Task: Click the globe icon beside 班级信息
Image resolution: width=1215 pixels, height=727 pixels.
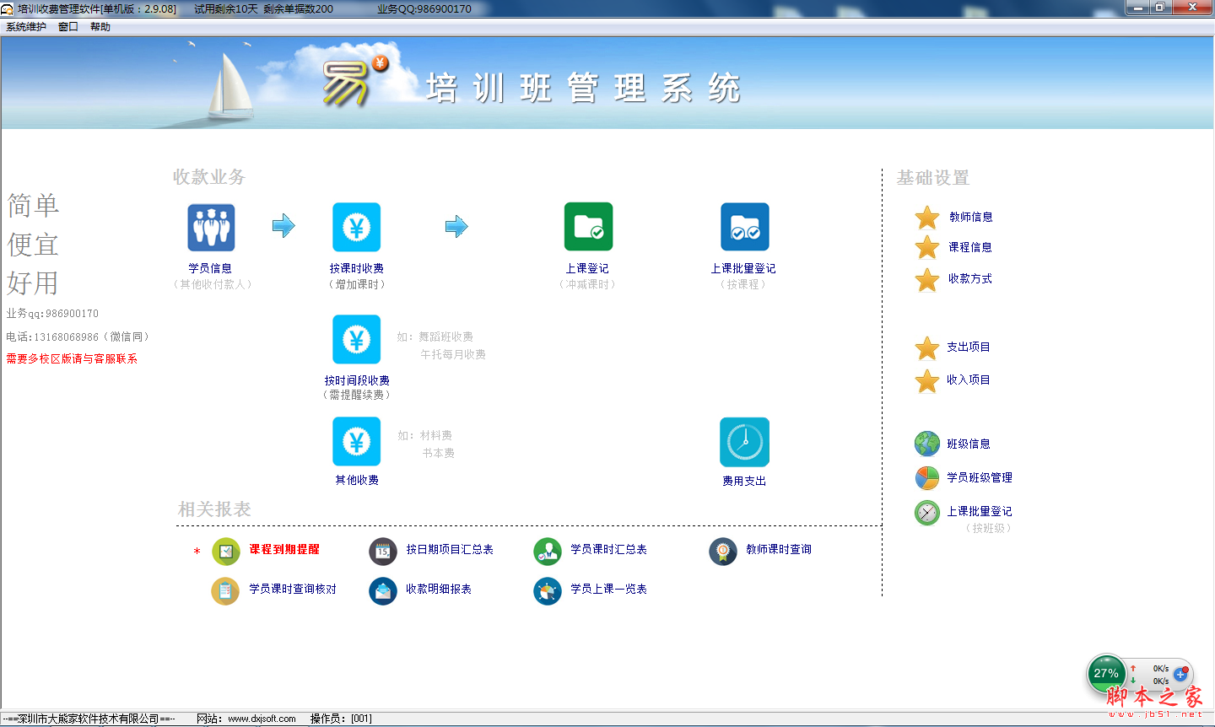Action: pos(927,444)
